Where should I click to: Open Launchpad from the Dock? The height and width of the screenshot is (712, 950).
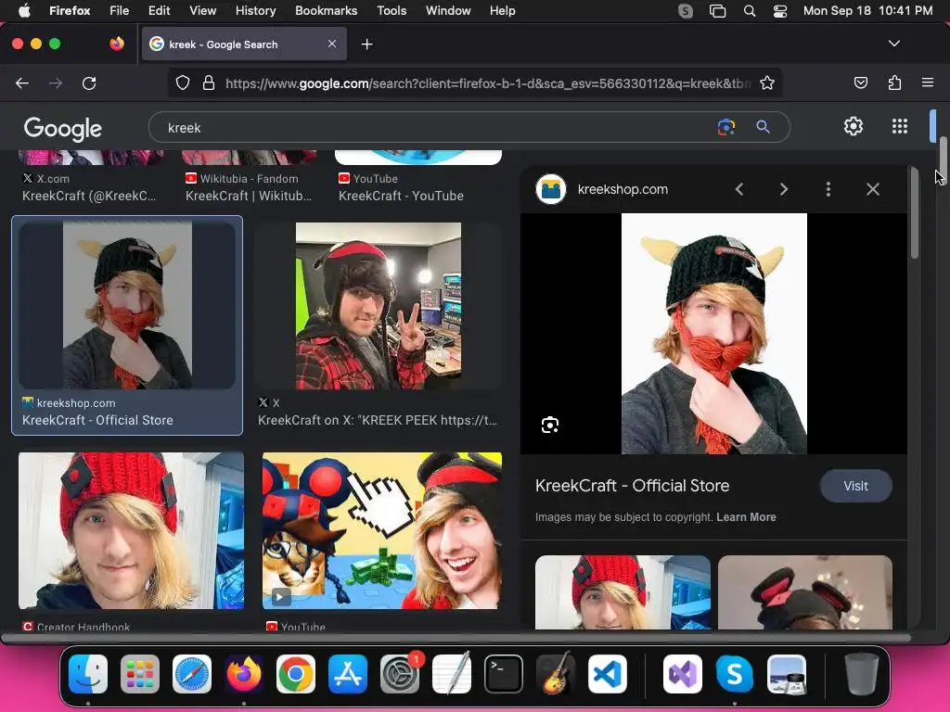click(140, 673)
